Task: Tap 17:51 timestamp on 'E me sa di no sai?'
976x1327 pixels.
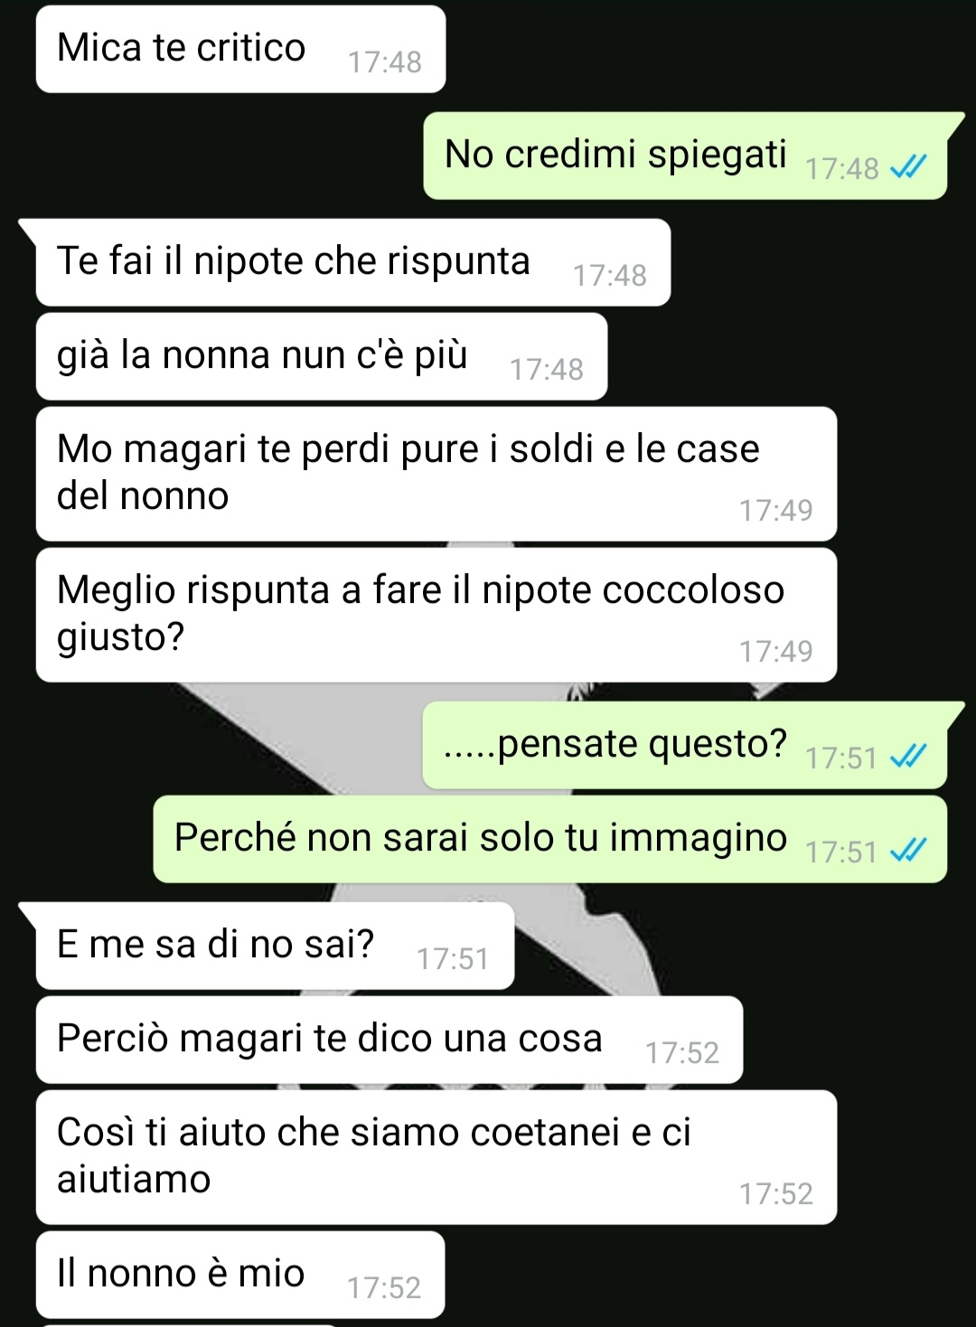Action: point(453,959)
